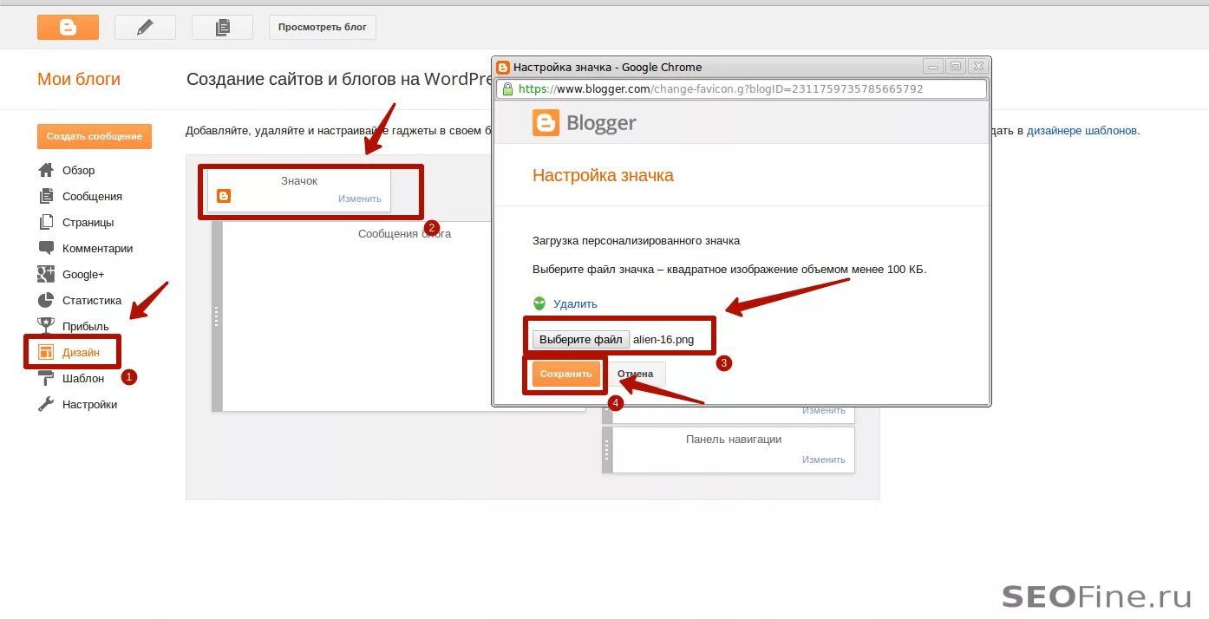Click Изменить in the Значок gadget

click(x=360, y=199)
